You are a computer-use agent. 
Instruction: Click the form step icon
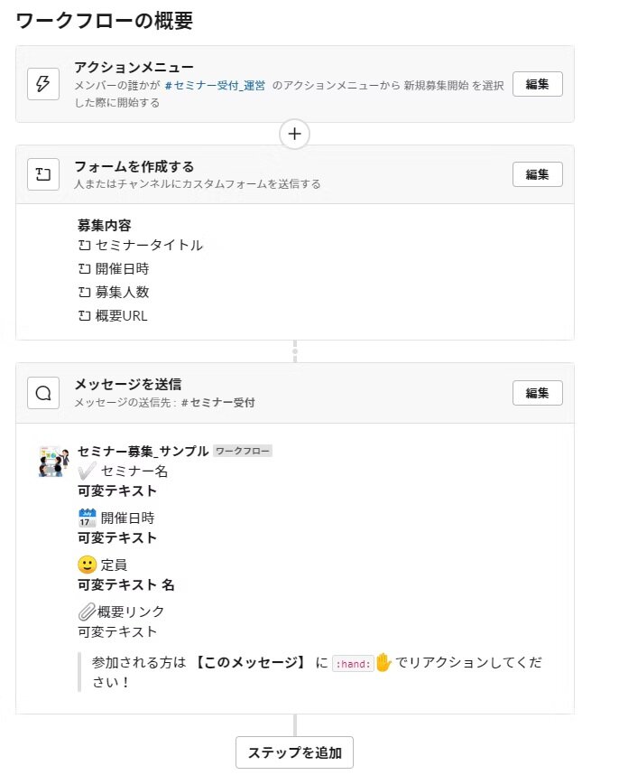[x=42, y=174]
